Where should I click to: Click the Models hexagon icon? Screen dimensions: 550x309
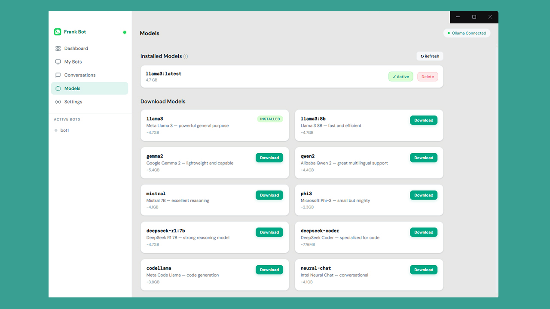click(58, 88)
